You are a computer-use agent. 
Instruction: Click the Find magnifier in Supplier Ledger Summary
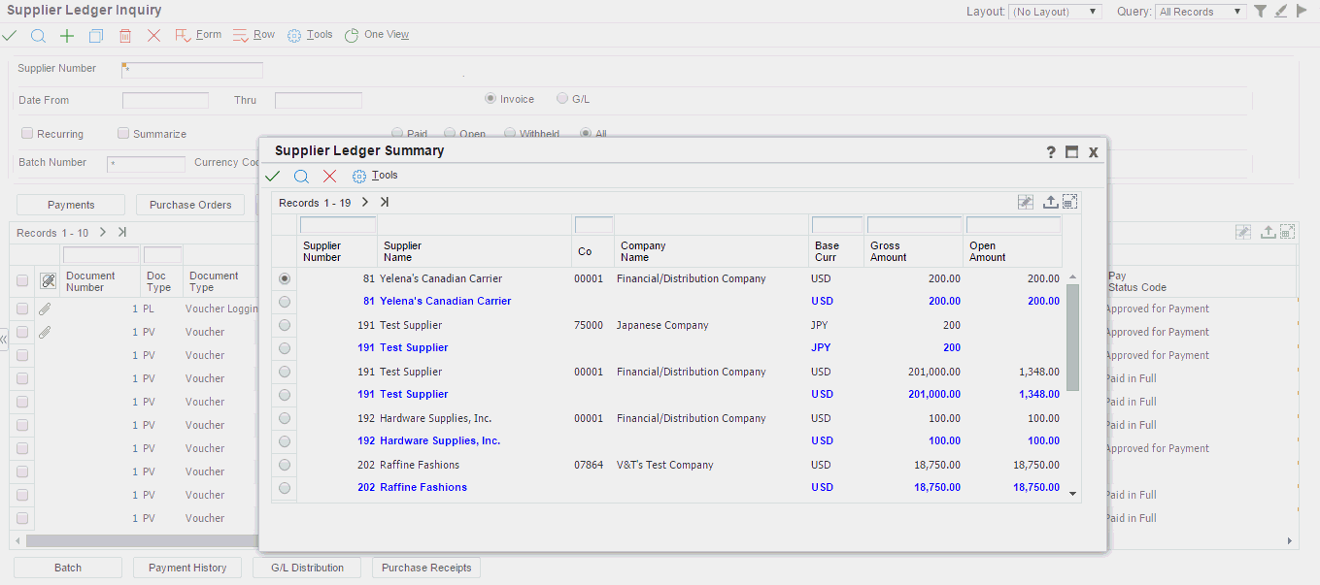(x=301, y=177)
